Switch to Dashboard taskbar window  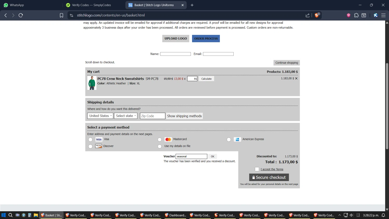point(176,215)
